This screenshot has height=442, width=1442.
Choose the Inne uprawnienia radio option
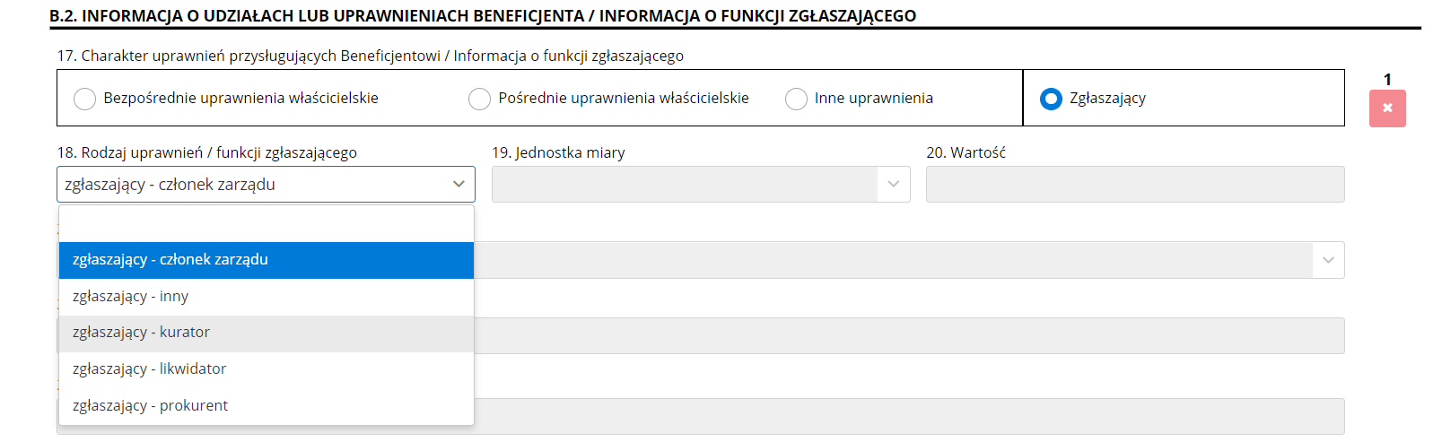point(796,99)
